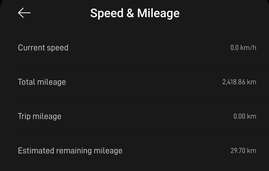269x171 pixels.
Task: Select the "Estimated remaining mileage" label
Action: 70,151
